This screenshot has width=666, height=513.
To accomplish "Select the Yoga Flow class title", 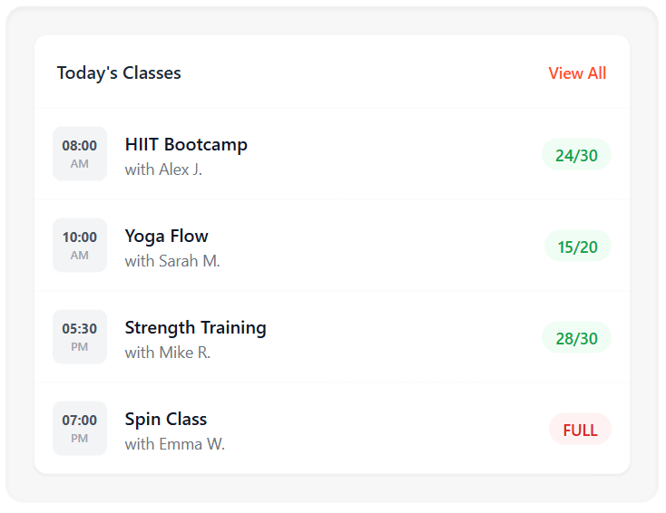I will tap(167, 236).
